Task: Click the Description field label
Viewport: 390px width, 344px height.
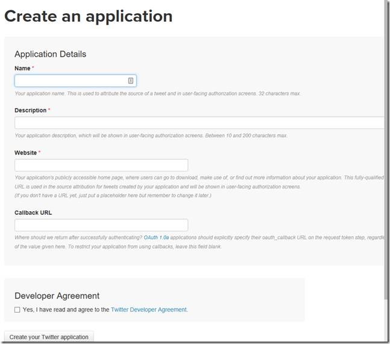Action: pyautogui.click(x=30, y=110)
